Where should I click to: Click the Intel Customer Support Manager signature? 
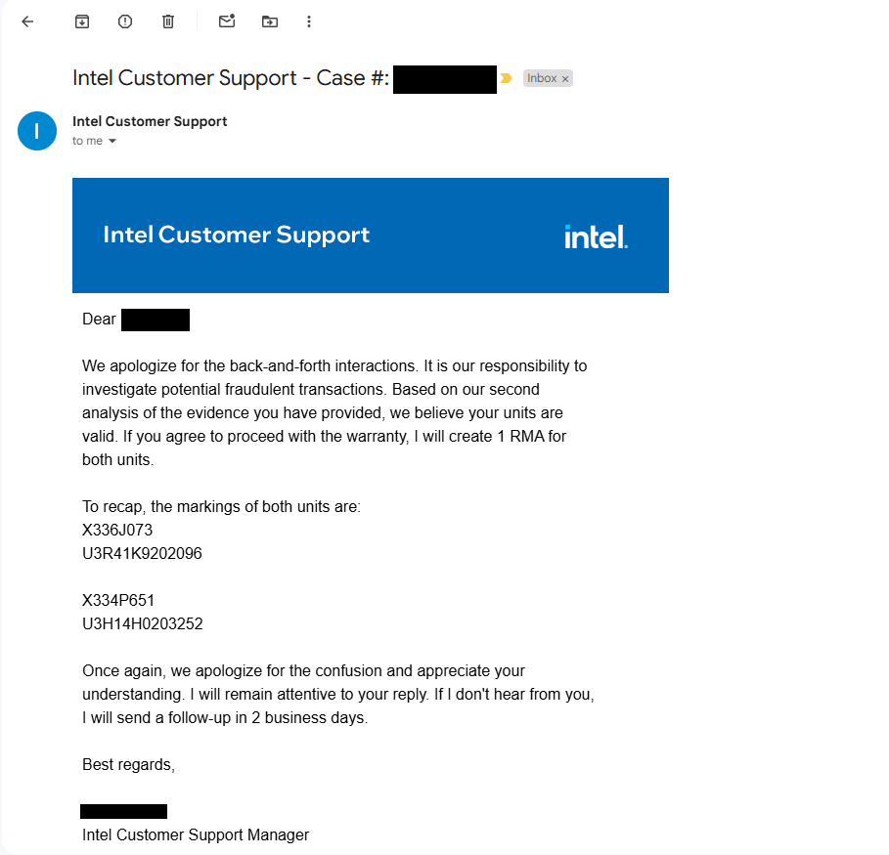tap(196, 834)
